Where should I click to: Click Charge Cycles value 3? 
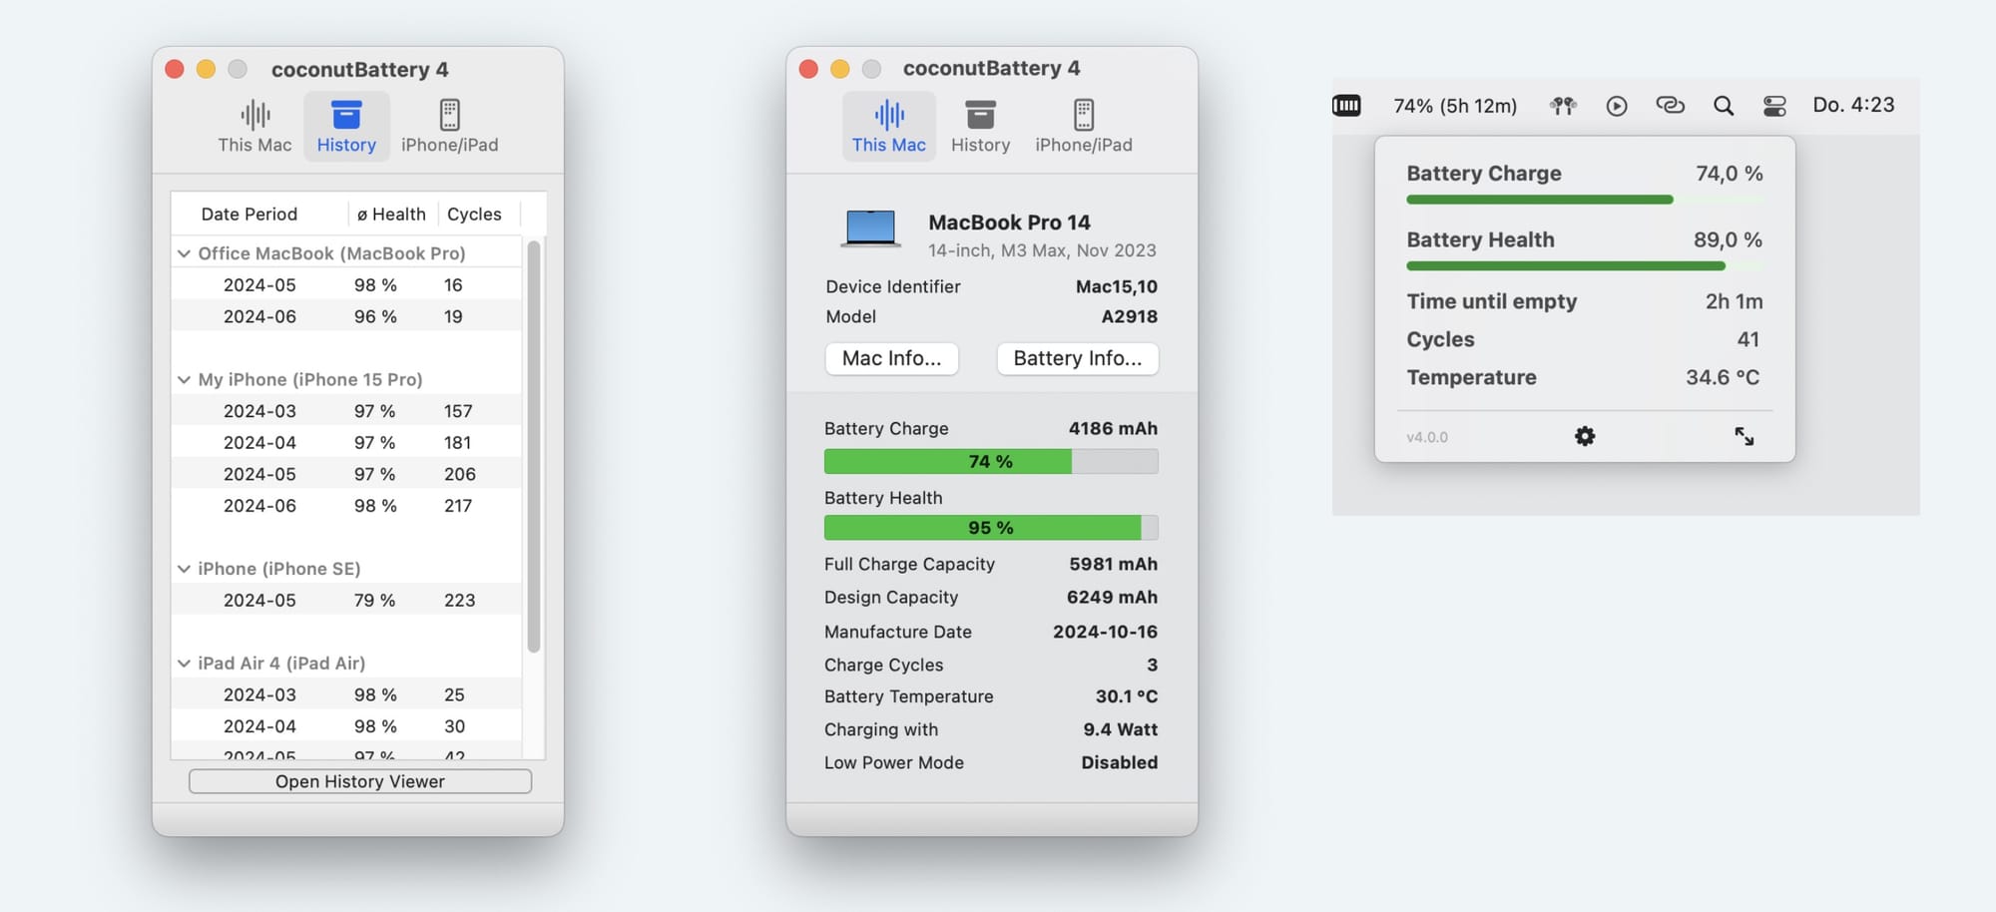point(1152,665)
